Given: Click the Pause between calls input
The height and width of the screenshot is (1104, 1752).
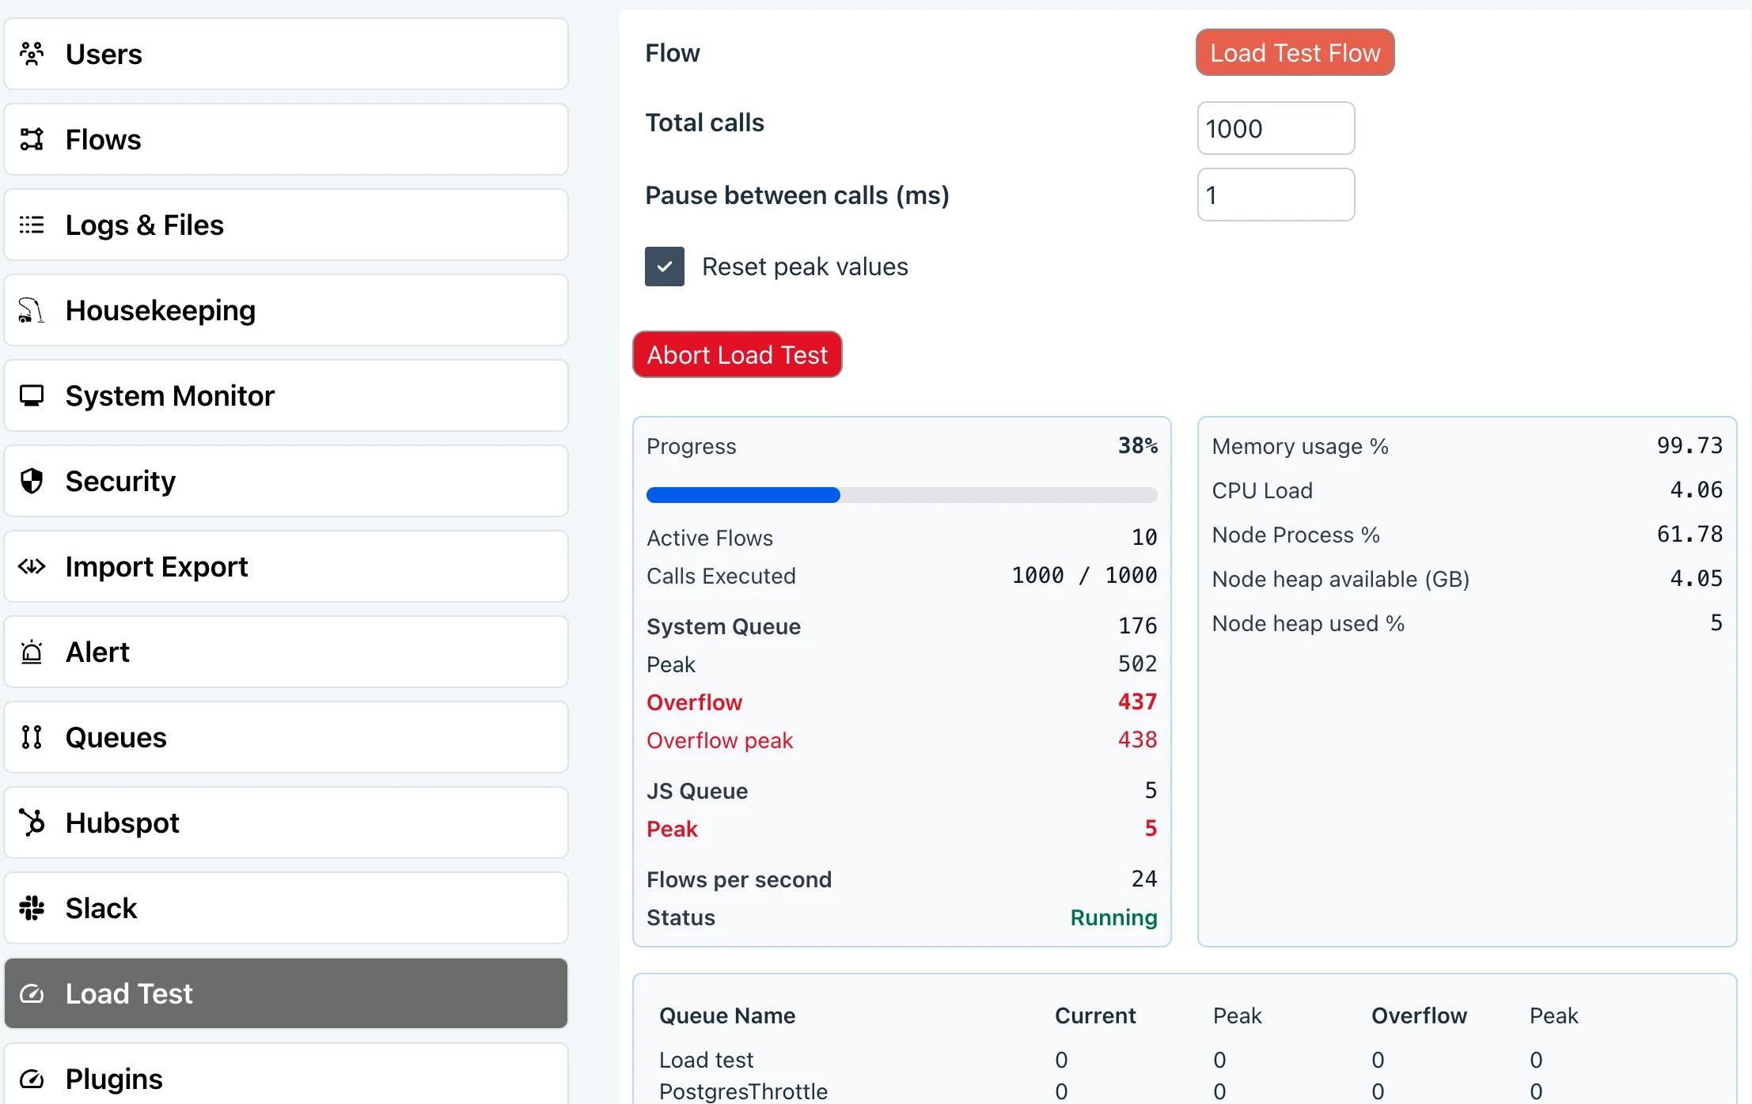Looking at the screenshot, I should (1276, 195).
